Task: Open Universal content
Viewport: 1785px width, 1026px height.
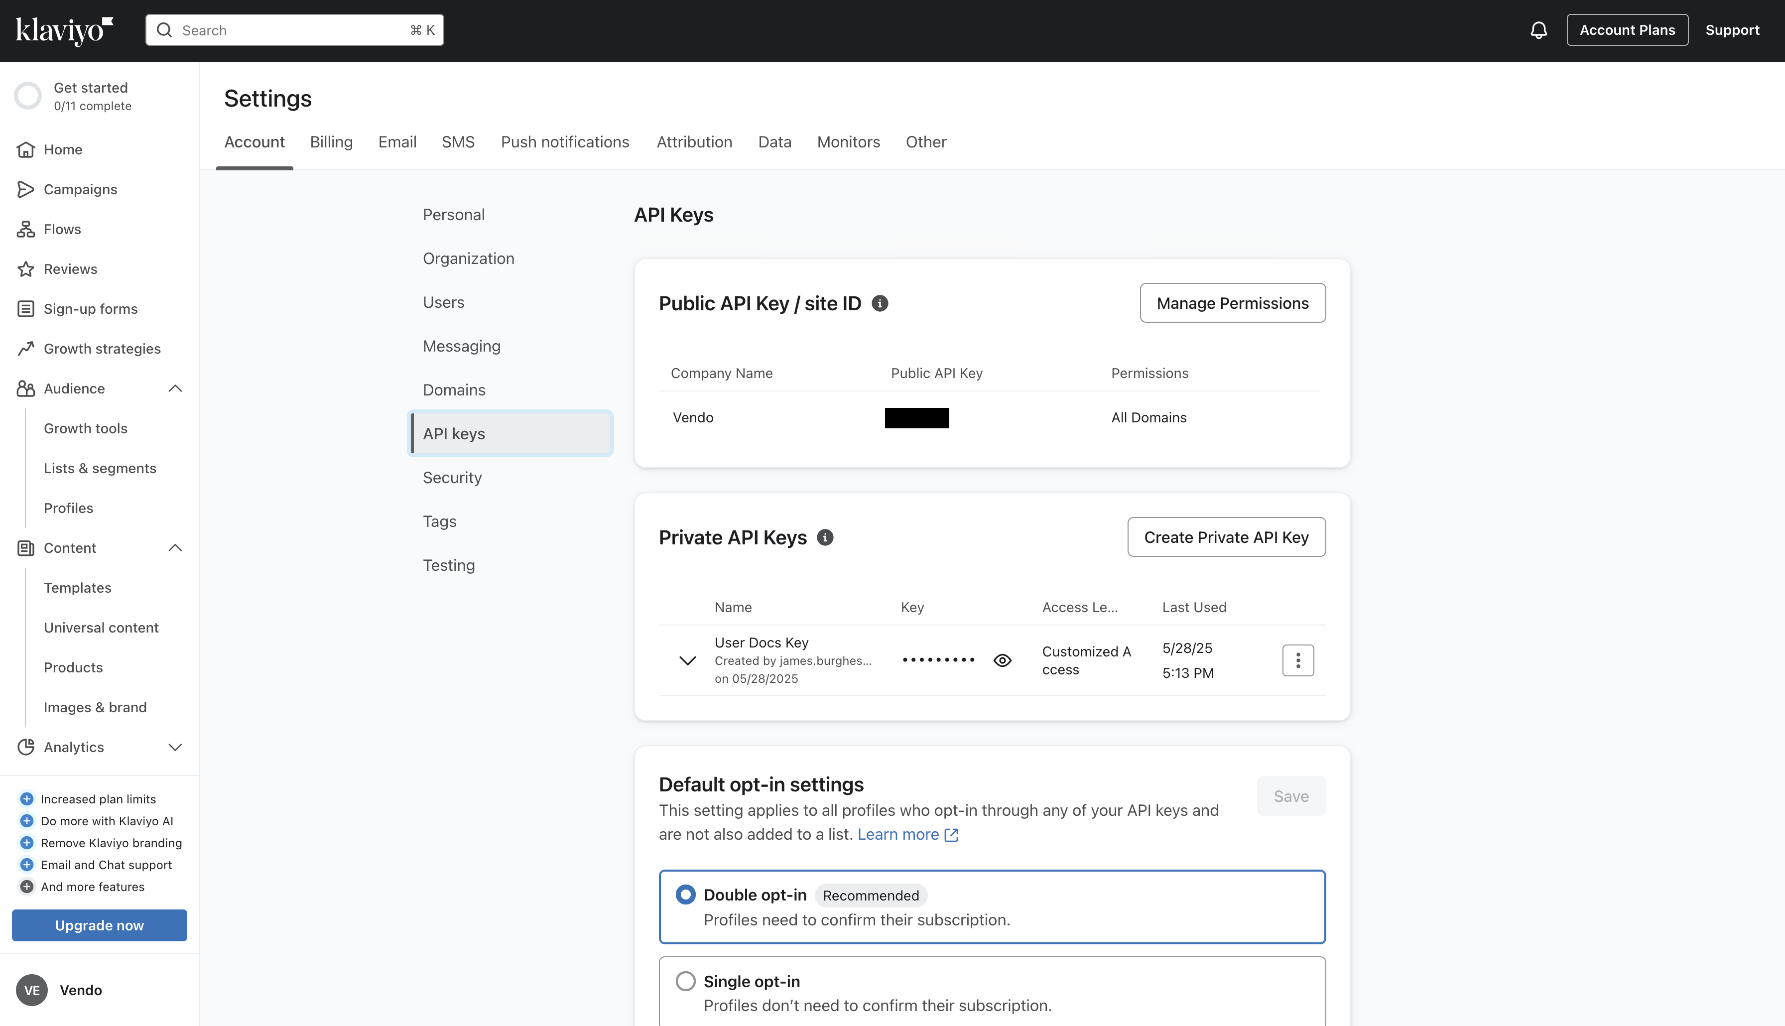Action: point(101,627)
